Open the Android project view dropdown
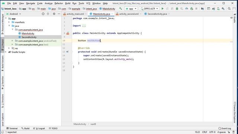This screenshot has height=134, width=238. pos(13,14)
